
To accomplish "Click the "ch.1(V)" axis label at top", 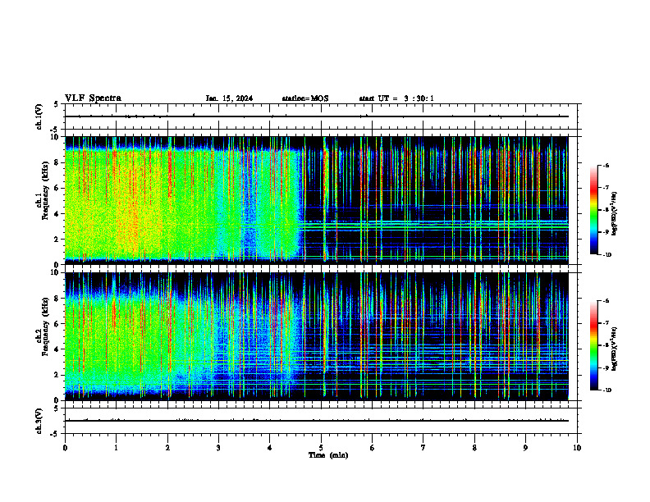I will tap(39, 116).
